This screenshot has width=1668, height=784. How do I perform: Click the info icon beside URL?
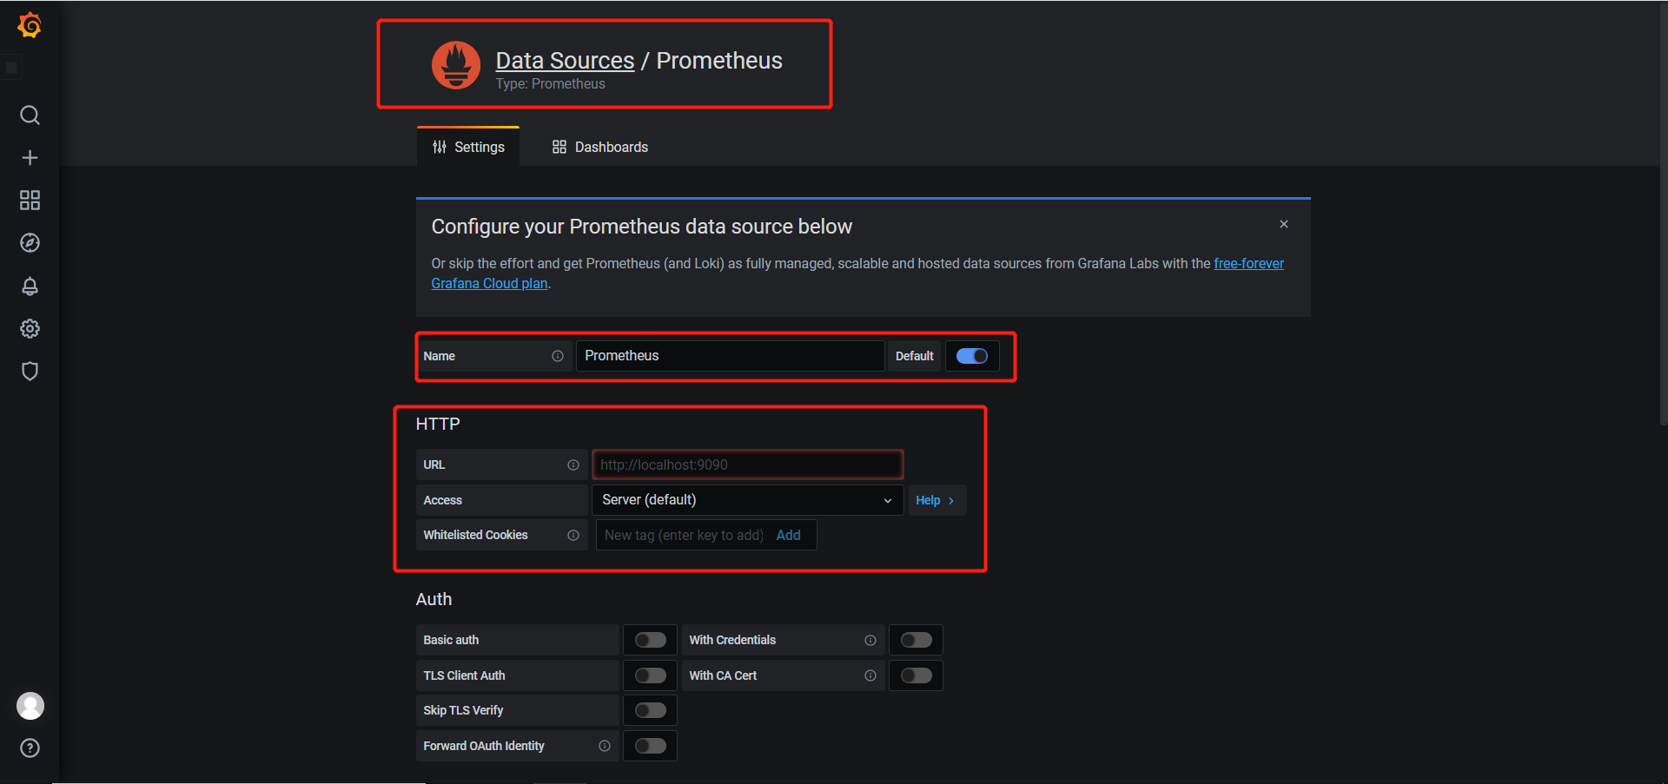[573, 465]
